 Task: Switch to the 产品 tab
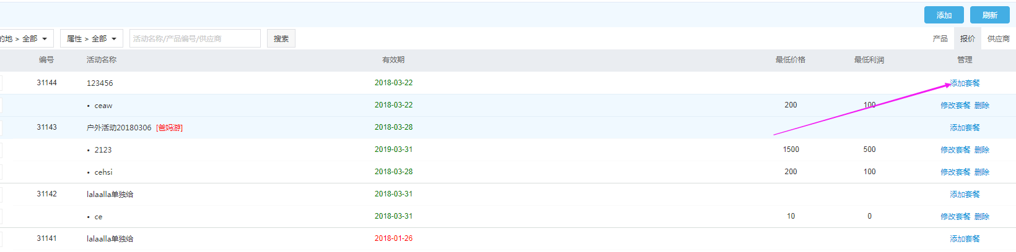[x=940, y=38]
